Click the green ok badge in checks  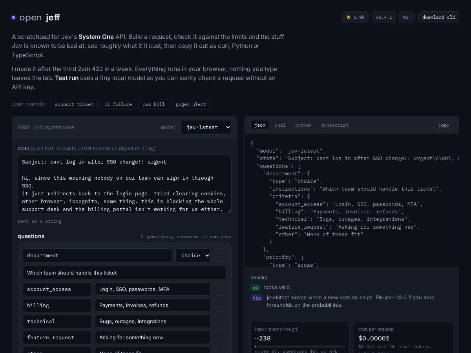[256, 287]
